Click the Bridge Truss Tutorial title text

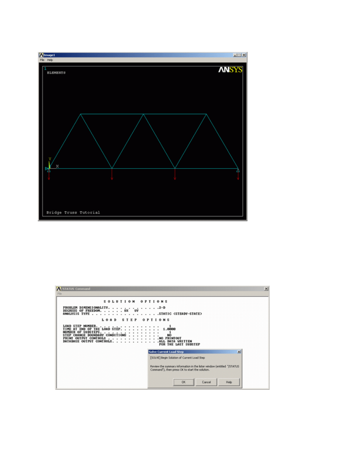point(73,212)
